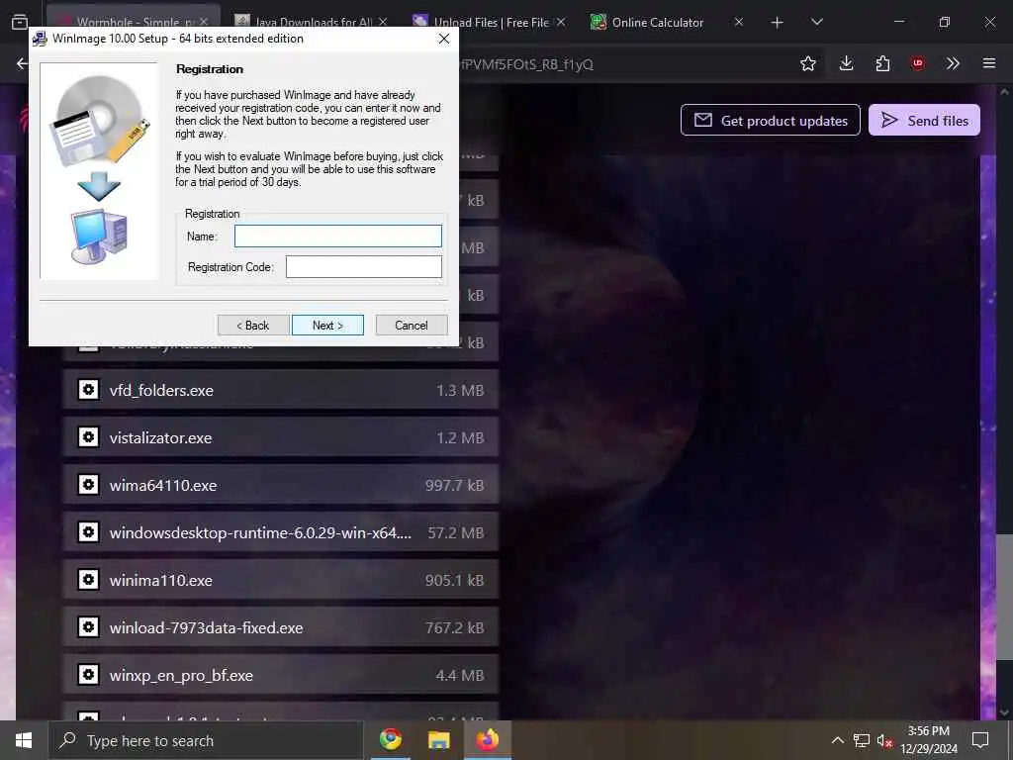Open the uBlock Origin extension icon
Image resolution: width=1013 pixels, height=760 pixels.
(x=918, y=63)
